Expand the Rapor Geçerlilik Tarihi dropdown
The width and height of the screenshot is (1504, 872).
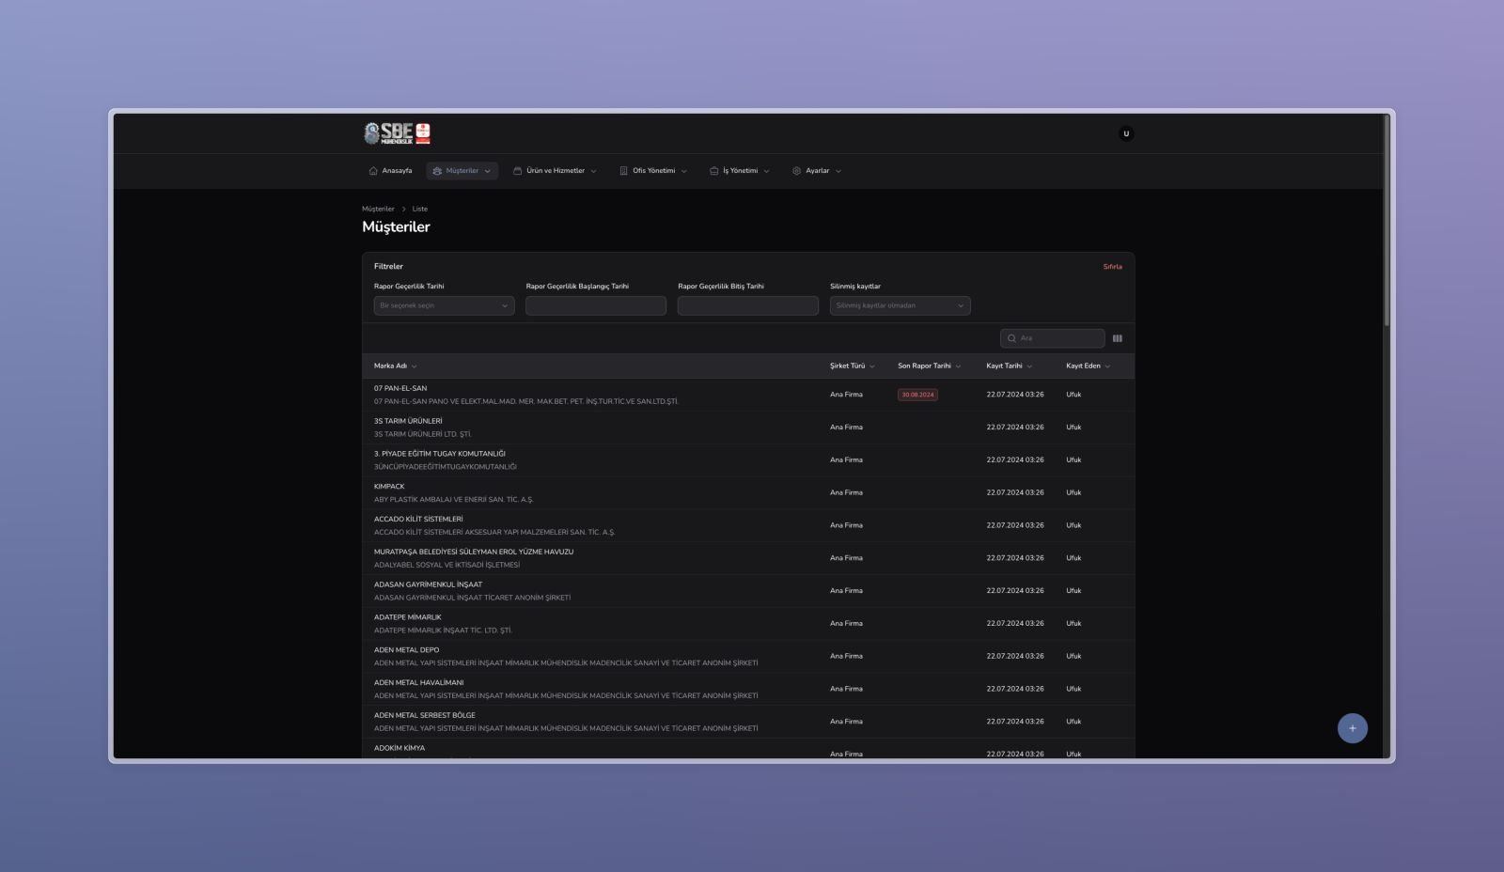(444, 305)
